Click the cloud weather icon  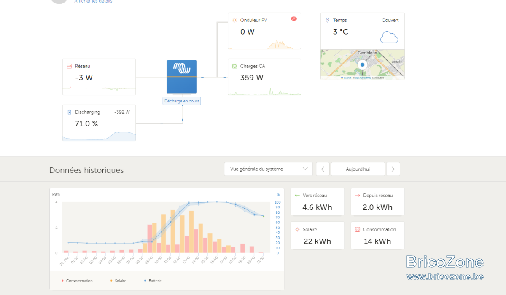point(389,37)
